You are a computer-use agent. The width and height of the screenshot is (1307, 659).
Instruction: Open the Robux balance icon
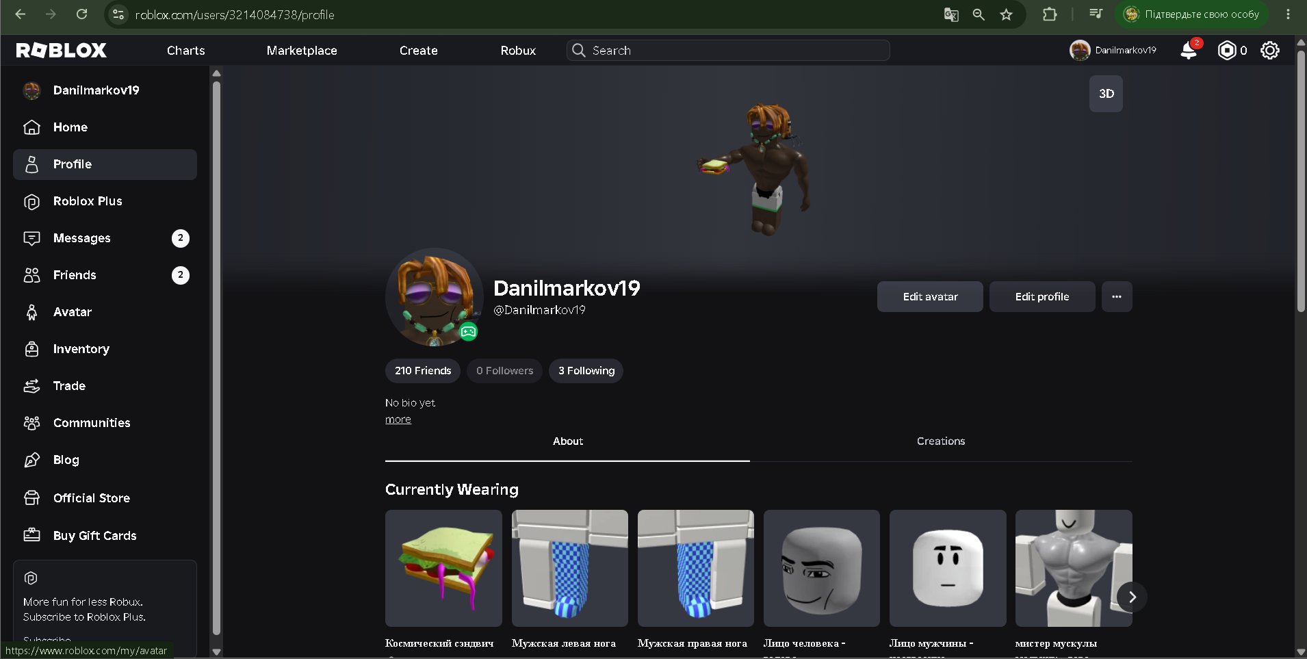click(1226, 50)
